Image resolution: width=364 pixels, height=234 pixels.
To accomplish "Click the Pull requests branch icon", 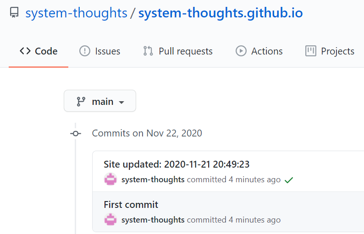I will [148, 51].
